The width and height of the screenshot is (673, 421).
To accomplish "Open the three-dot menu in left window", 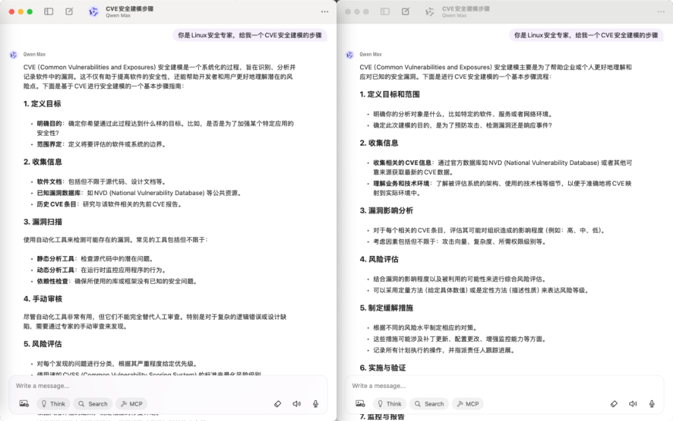I will [x=324, y=11].
